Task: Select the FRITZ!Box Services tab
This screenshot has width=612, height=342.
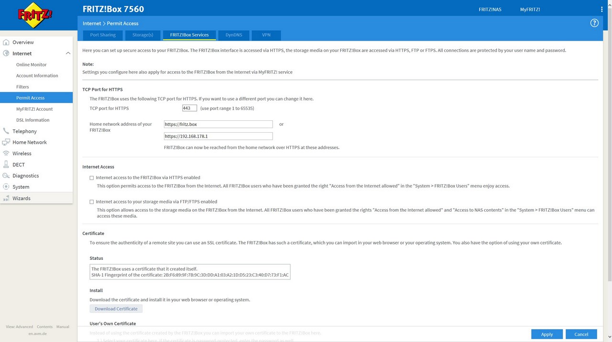Action: 189,35
